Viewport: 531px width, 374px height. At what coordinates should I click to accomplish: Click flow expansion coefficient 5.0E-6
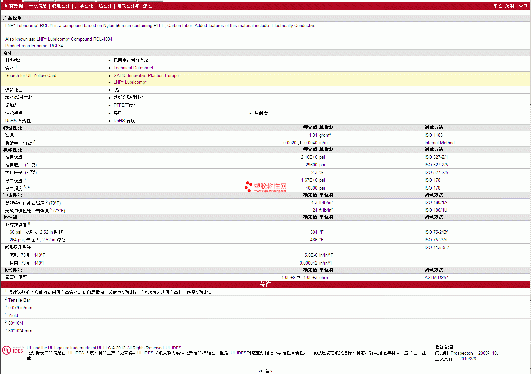click(x=311, y=255)
